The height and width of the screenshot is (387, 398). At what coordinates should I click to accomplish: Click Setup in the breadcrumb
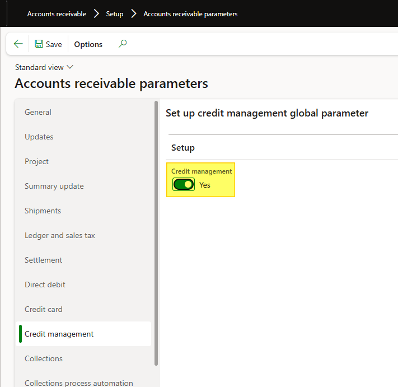115,14
